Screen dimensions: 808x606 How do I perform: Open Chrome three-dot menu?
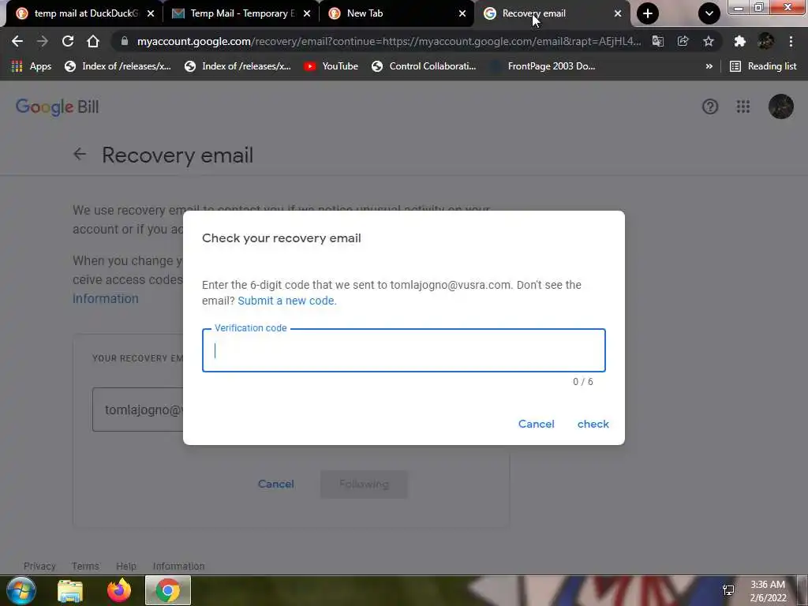click(791, 41)
